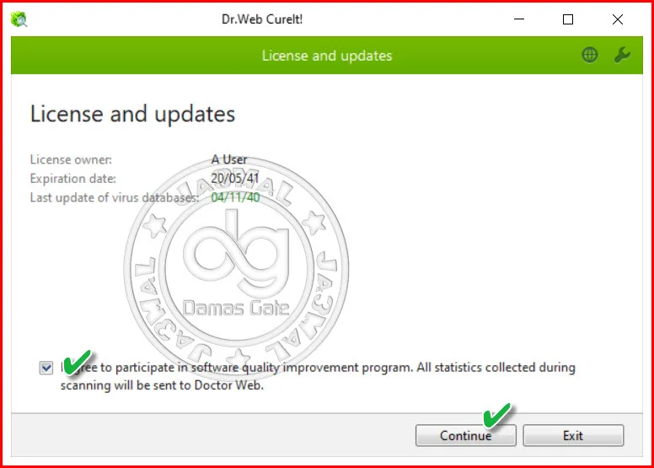This screenshot has width=654, height=468.
Task: Toggle software quality improvement program checkbox
Action: click(46, 368)
